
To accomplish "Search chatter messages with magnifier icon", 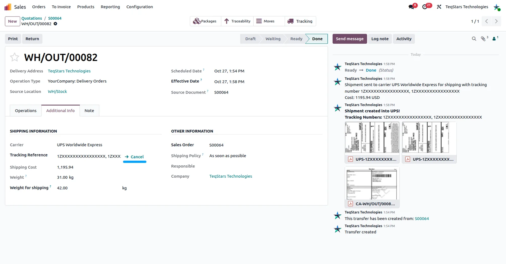I will [x=474, y=39].
